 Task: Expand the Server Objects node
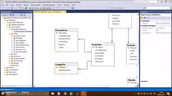[5, 70]
